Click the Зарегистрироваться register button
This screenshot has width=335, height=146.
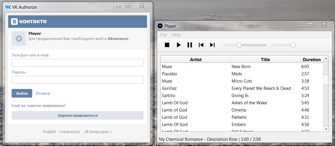[x=78, y=115]
